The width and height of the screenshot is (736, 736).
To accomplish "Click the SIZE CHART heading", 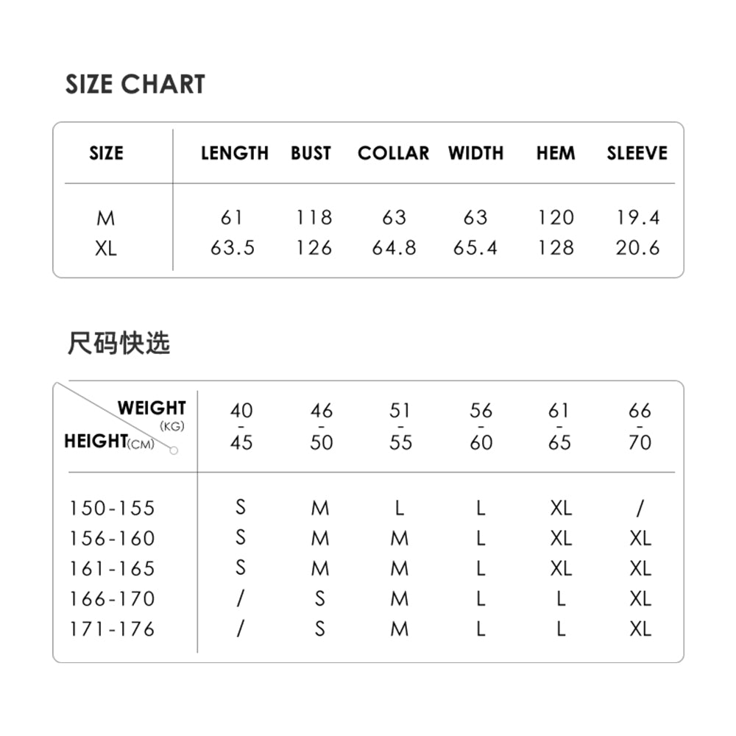I will [135, 85].
